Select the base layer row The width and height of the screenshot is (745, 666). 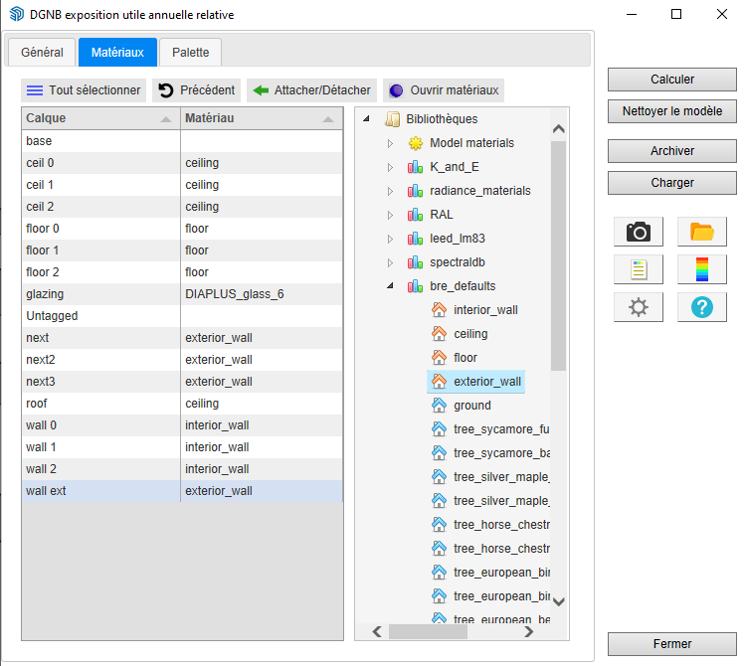tap(182, 141)
